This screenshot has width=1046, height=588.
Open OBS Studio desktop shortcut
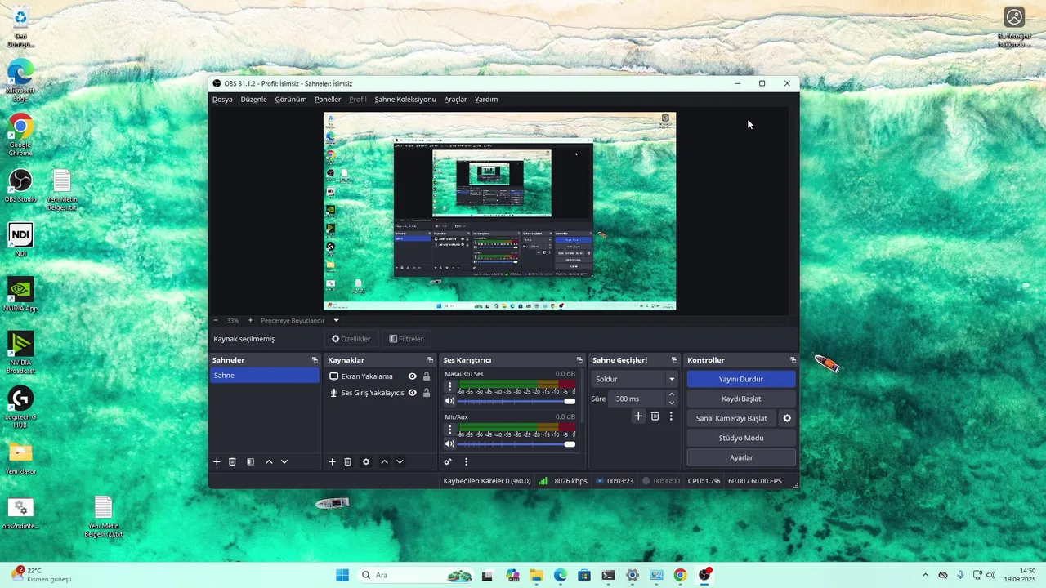tap(20, 186)
